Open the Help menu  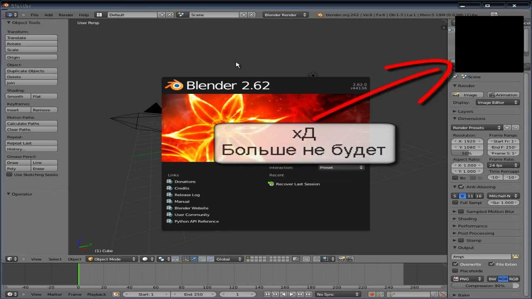(84, 15)
